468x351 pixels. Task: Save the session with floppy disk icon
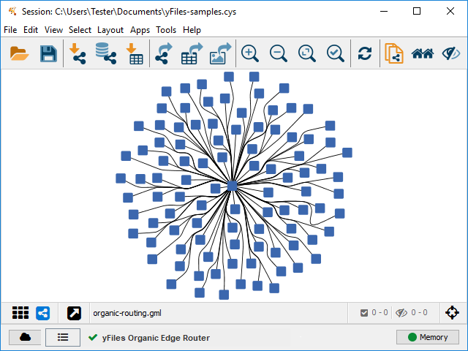(x=48, y=53)
